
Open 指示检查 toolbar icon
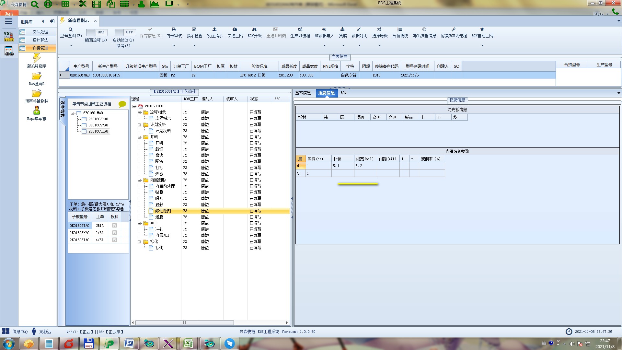tap(194, 29)
